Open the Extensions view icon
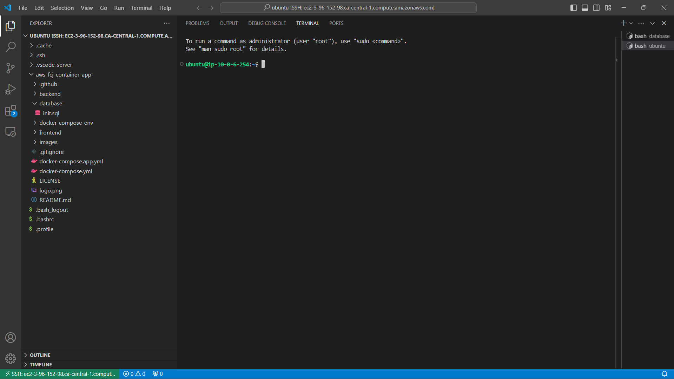This screenshot has height=379, width=674. coord(11,111)
